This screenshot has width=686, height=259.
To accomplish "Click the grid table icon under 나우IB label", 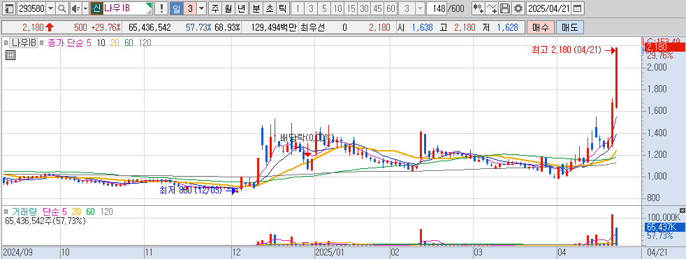I will tap(10, 54).
